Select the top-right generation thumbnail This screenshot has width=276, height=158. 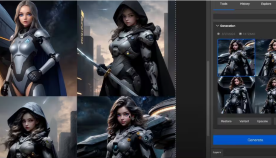click(266, 57)
